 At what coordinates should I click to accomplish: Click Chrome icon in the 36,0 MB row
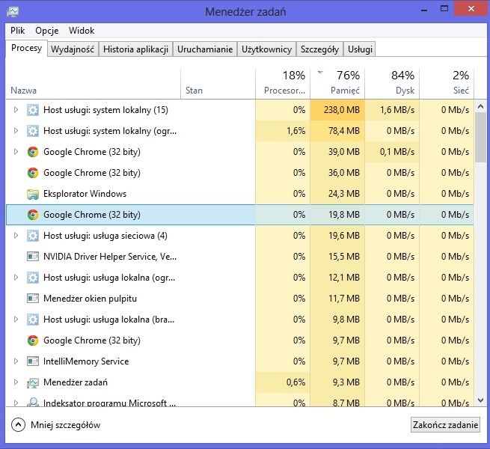point(33,173)
